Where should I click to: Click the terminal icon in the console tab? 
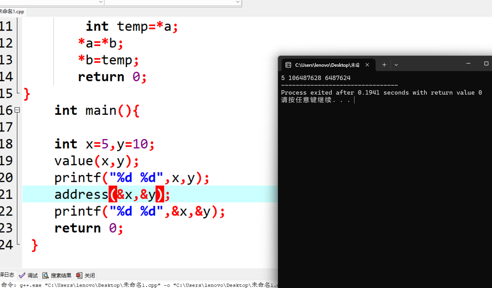tap(288, 65)
